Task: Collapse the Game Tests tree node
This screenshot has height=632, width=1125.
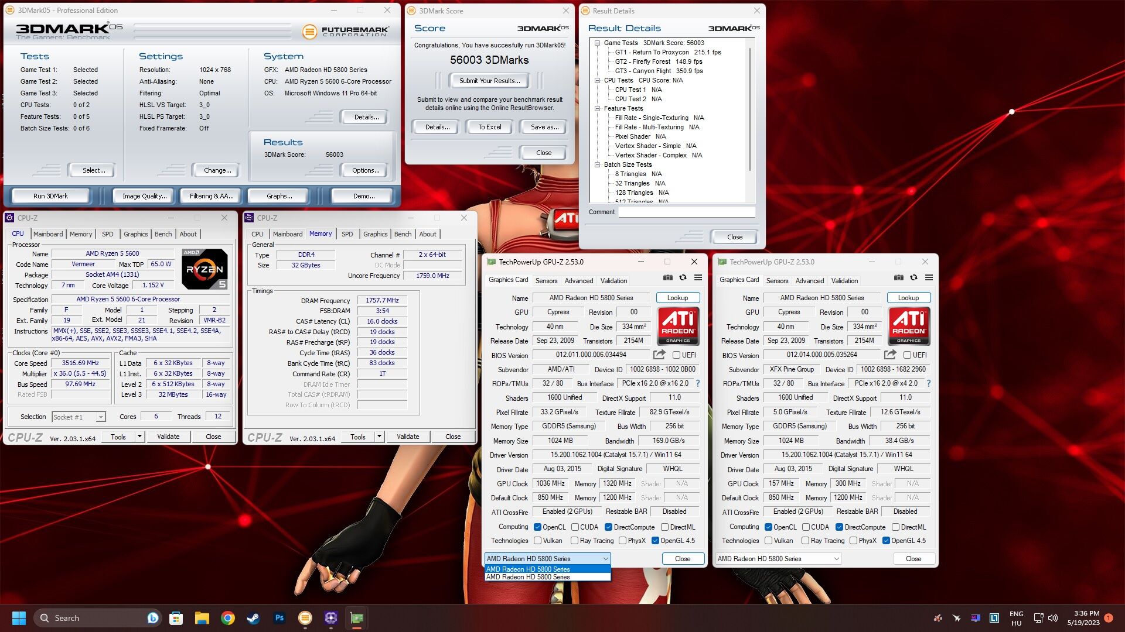Action: [x=597, y=43]
